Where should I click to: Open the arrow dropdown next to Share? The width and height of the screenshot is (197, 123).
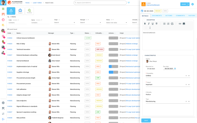pyautogui.click(x=189, y=4)
